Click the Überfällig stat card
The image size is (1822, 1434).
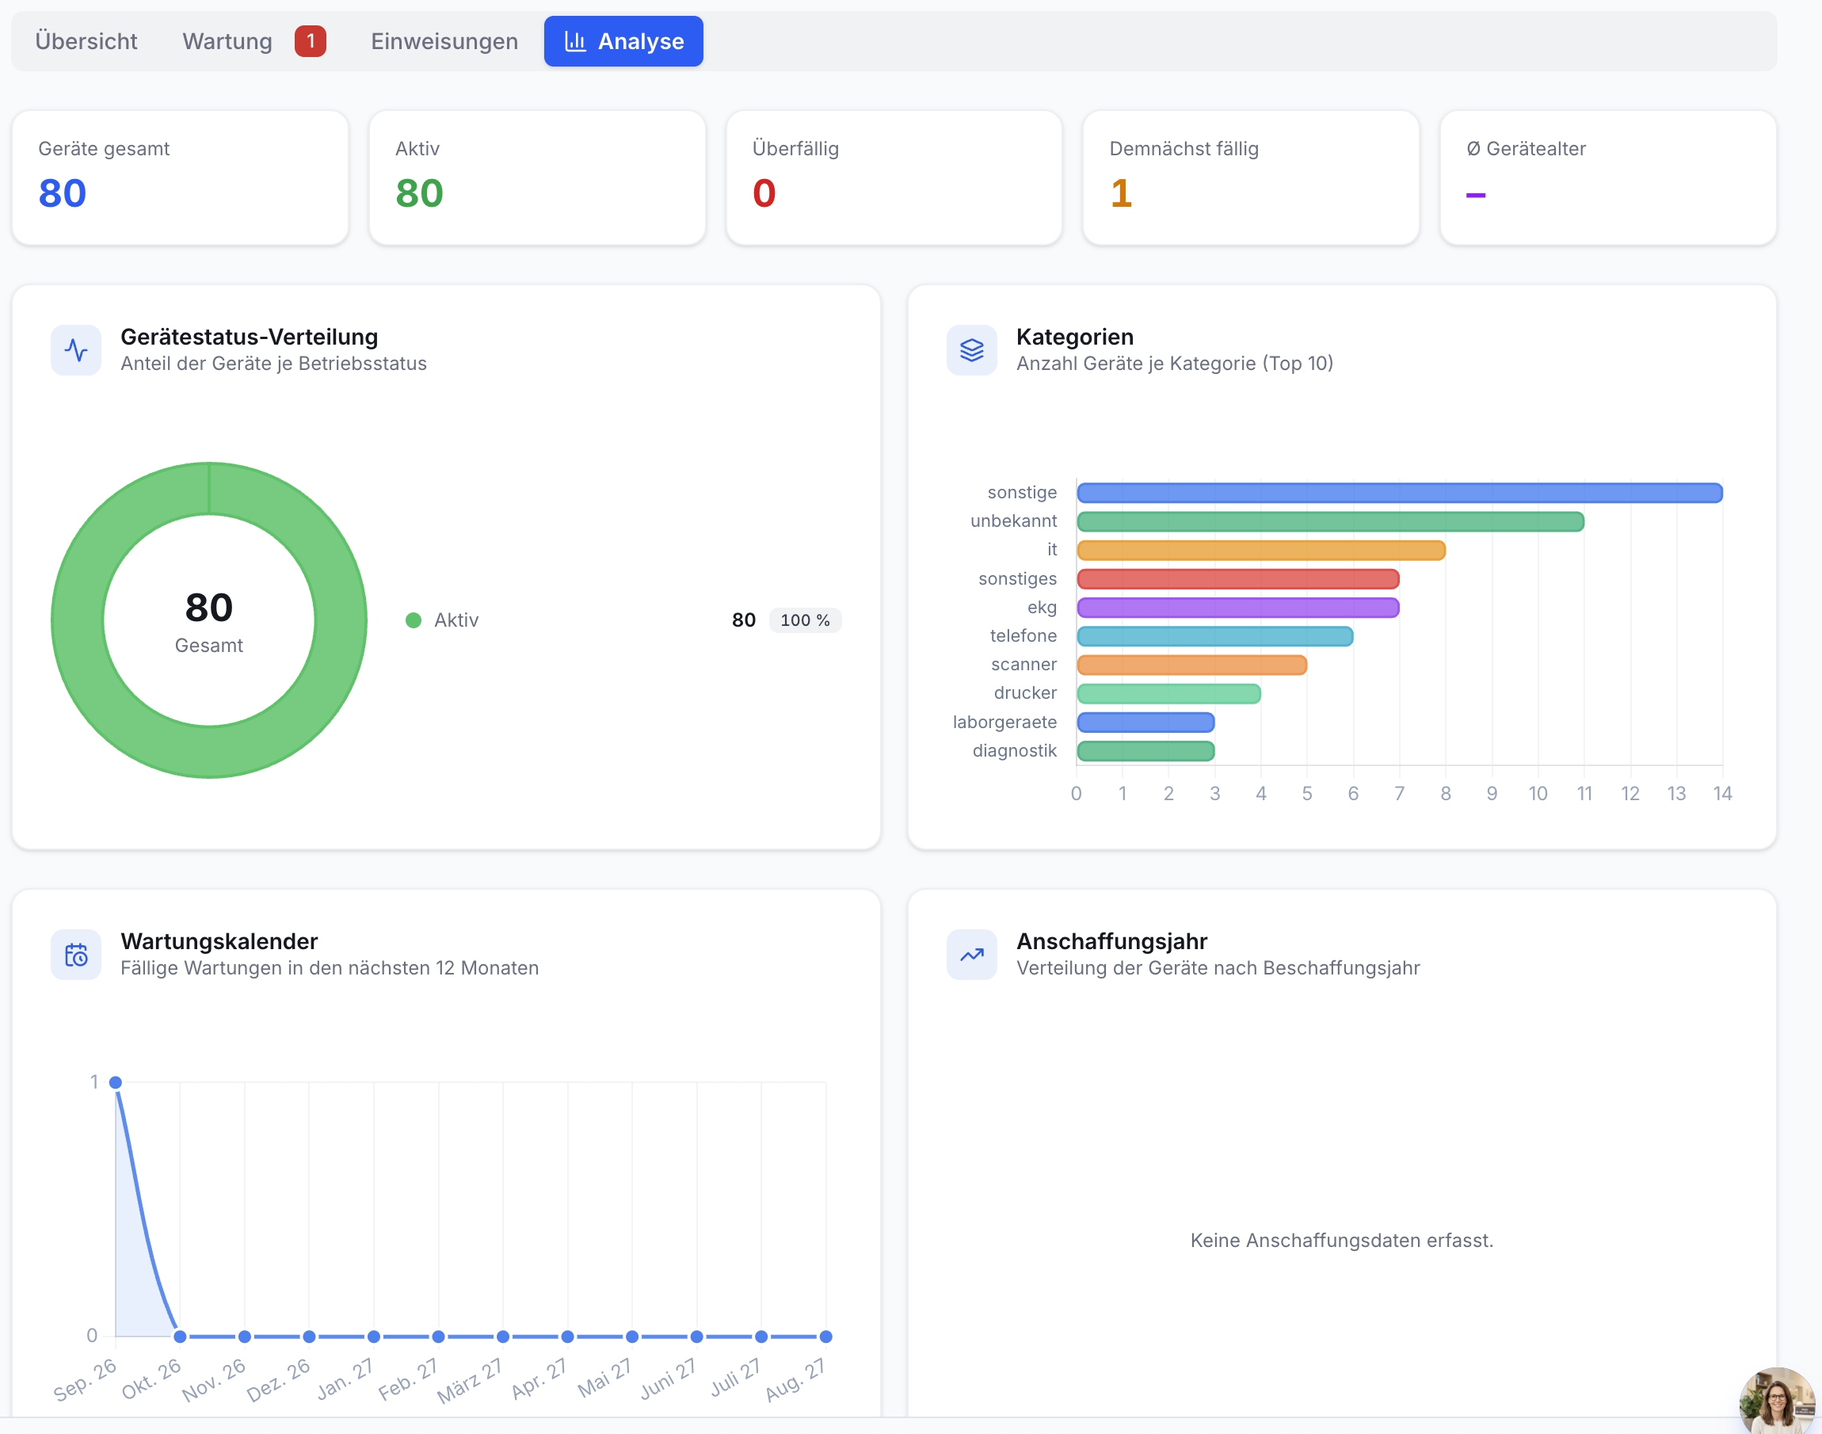(894, 178)
